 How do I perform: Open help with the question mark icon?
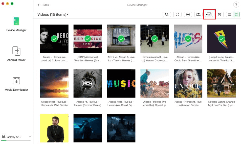click(236, 5)
